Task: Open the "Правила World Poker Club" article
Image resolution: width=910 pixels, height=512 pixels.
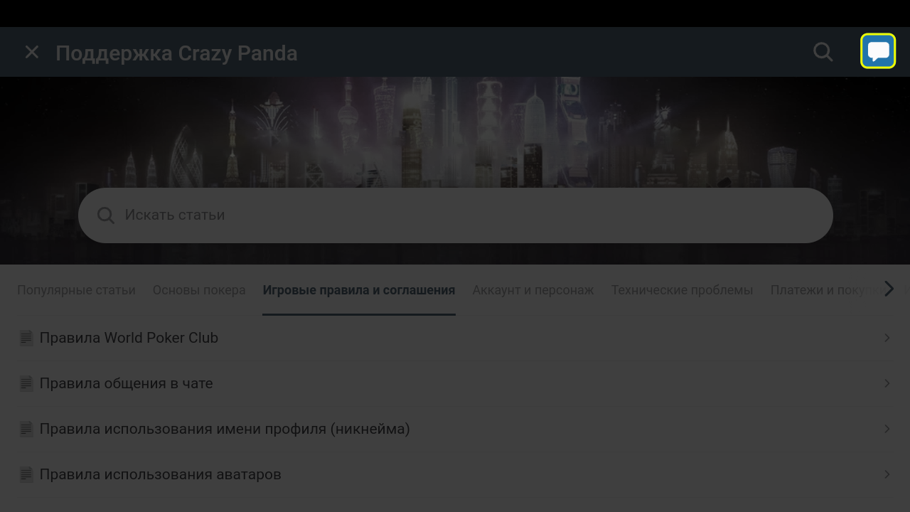Action: click(455, 338)
